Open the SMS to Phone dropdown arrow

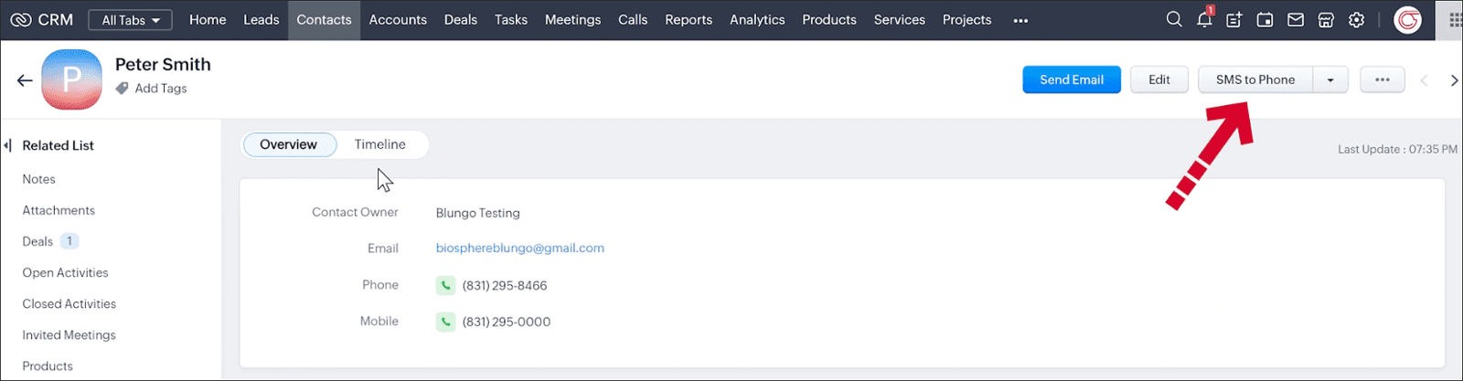pyautogui.click(x=1330, y=79)
